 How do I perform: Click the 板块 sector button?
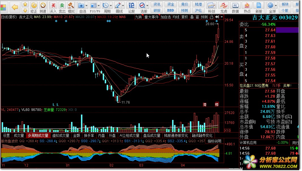coord(285,4)
